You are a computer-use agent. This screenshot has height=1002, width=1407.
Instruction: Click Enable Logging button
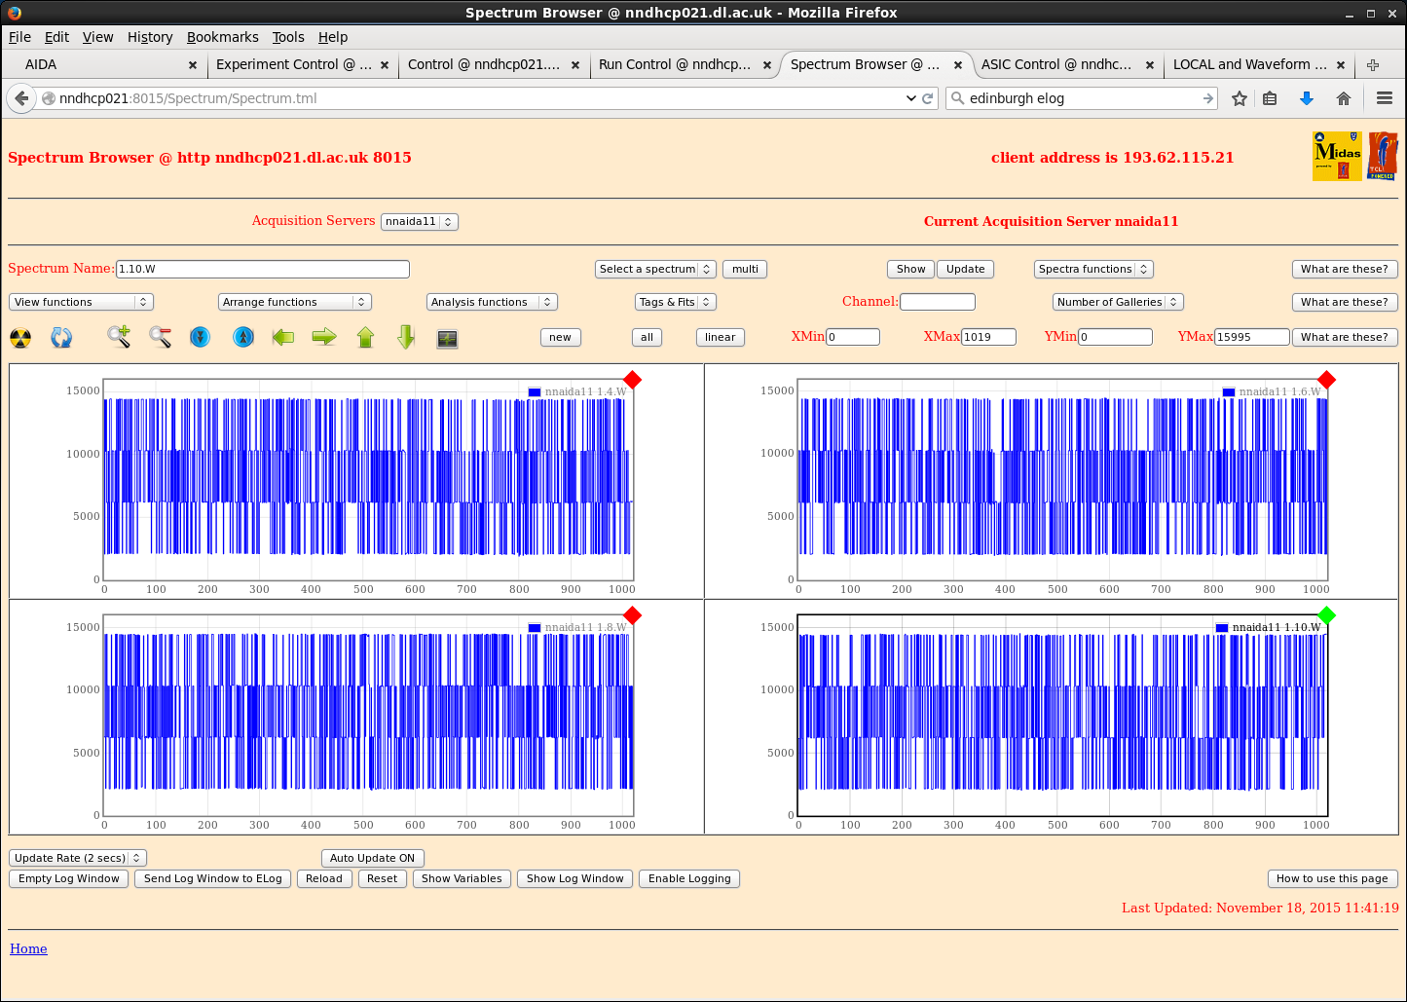click(688, 878)
